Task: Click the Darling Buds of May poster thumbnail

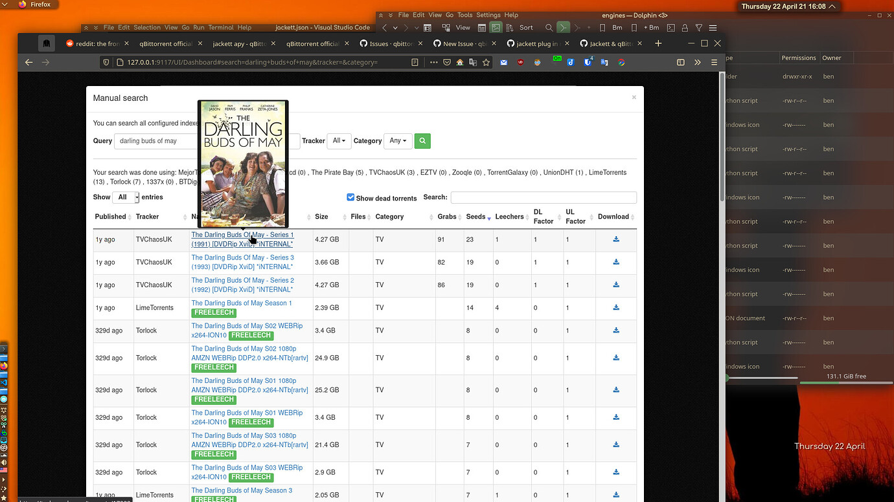Action: pyautogui.click(x=243, y=164)
